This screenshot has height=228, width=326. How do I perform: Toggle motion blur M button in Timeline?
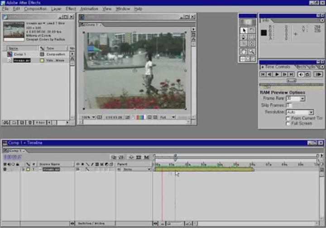coord(146,157)
